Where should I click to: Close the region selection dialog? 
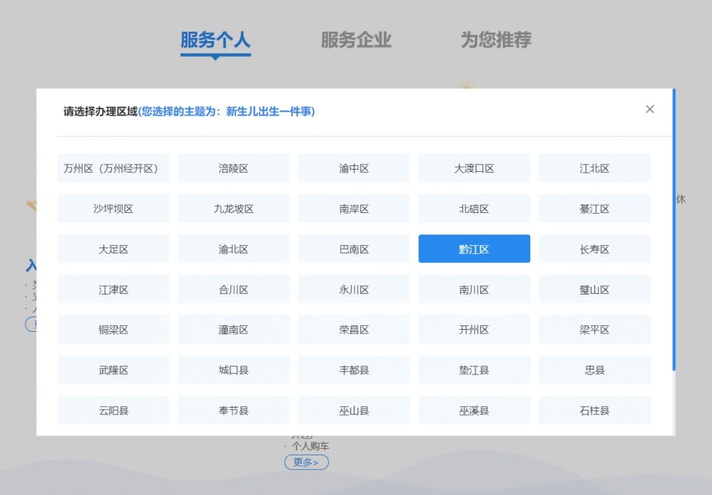(x=649, y=109)
